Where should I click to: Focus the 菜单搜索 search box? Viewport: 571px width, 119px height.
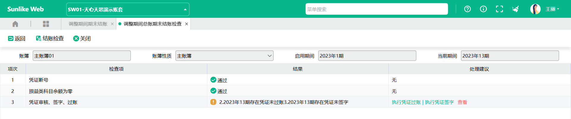tap(377, 9)
